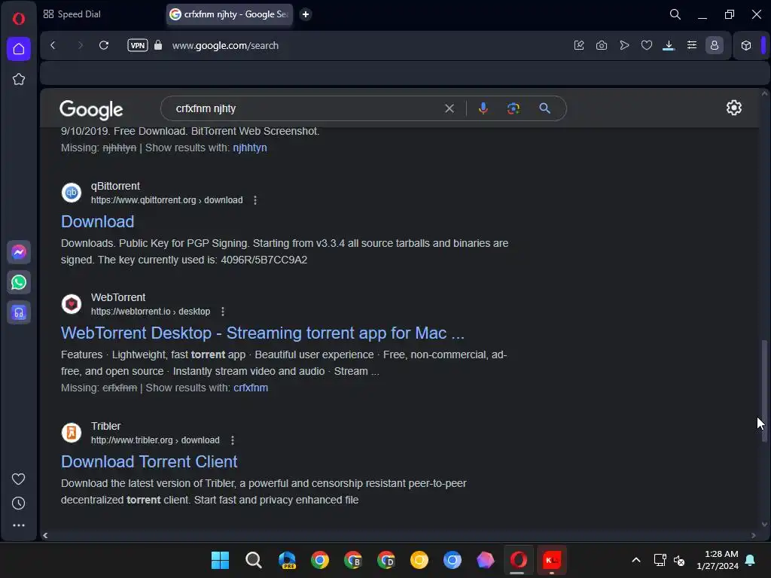Open the Opera menu logo

pyautogui.click(x=19, y=19)
